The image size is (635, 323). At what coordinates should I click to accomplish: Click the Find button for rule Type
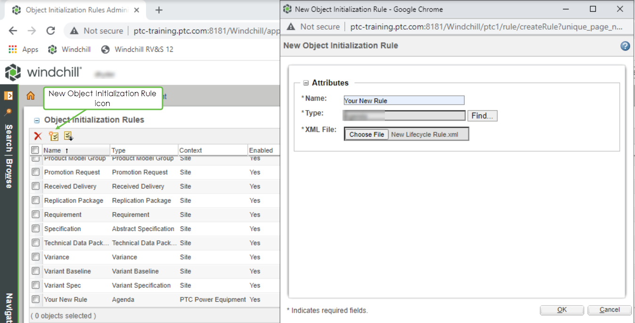pos(482,116)
